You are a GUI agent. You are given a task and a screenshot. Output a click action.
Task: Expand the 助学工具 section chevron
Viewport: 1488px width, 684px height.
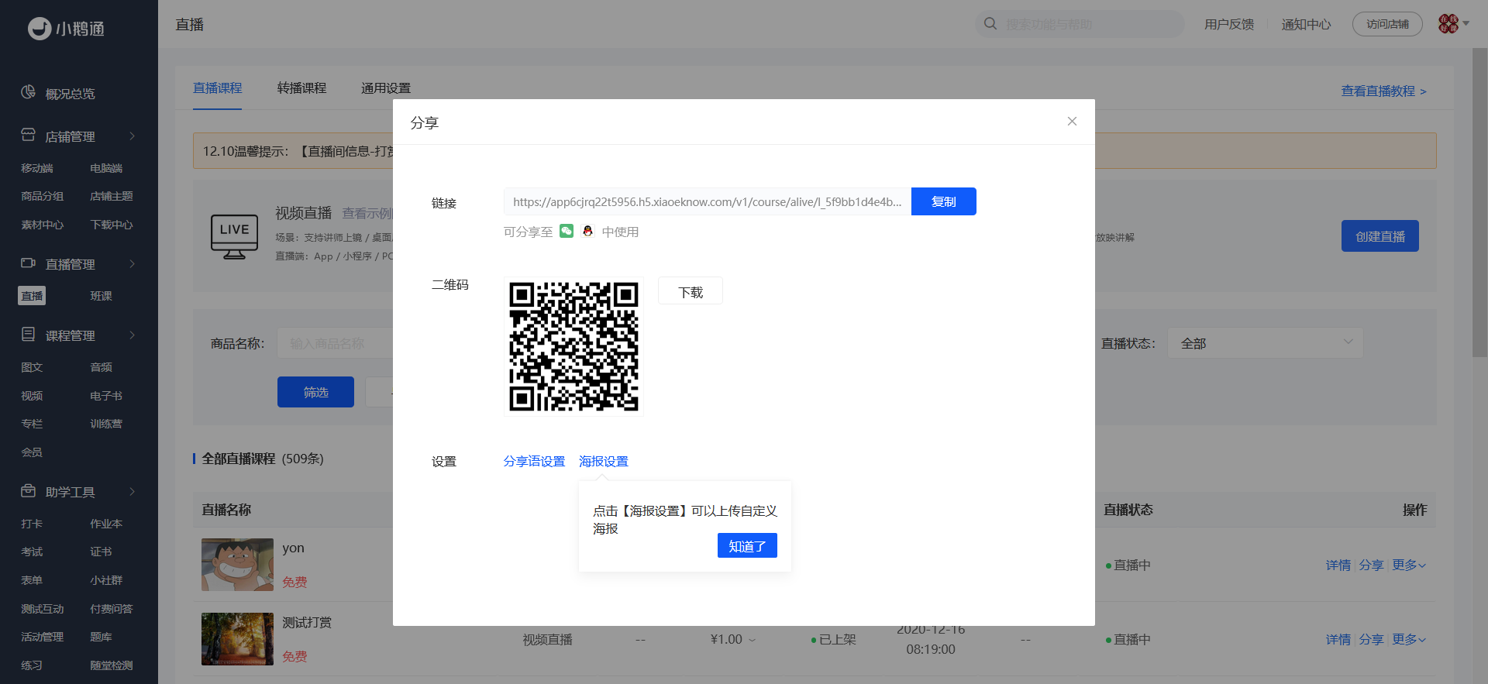pyautogui.click(x=133, y=491)
